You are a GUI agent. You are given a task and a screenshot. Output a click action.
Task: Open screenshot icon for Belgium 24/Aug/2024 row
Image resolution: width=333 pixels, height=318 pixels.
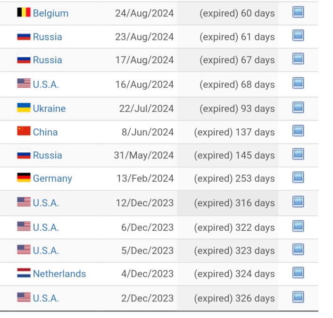(298, 12)
